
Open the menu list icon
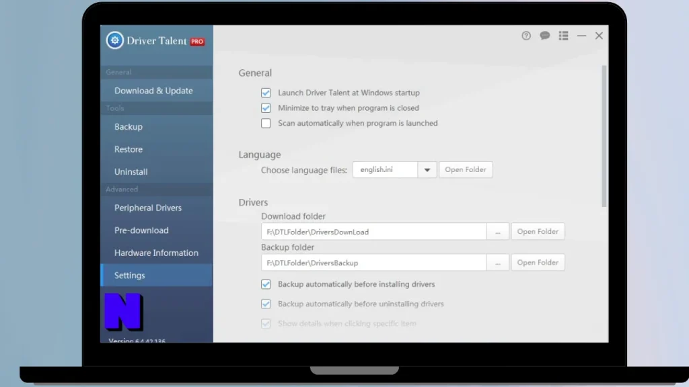tap(563, 36)
